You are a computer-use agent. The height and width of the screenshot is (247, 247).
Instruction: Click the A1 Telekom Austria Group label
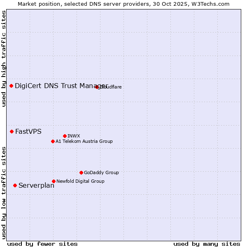(x=84, y=141)
